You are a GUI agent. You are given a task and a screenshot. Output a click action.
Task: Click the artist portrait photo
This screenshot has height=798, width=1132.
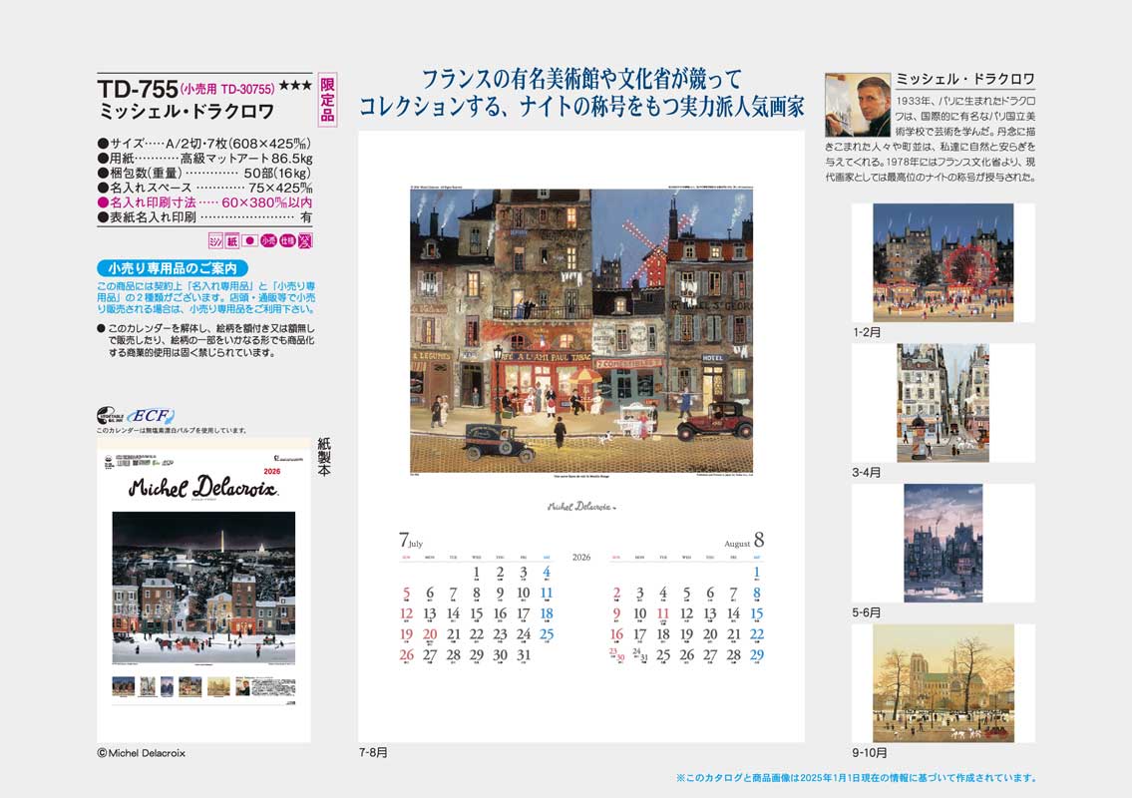coord(858,106)
